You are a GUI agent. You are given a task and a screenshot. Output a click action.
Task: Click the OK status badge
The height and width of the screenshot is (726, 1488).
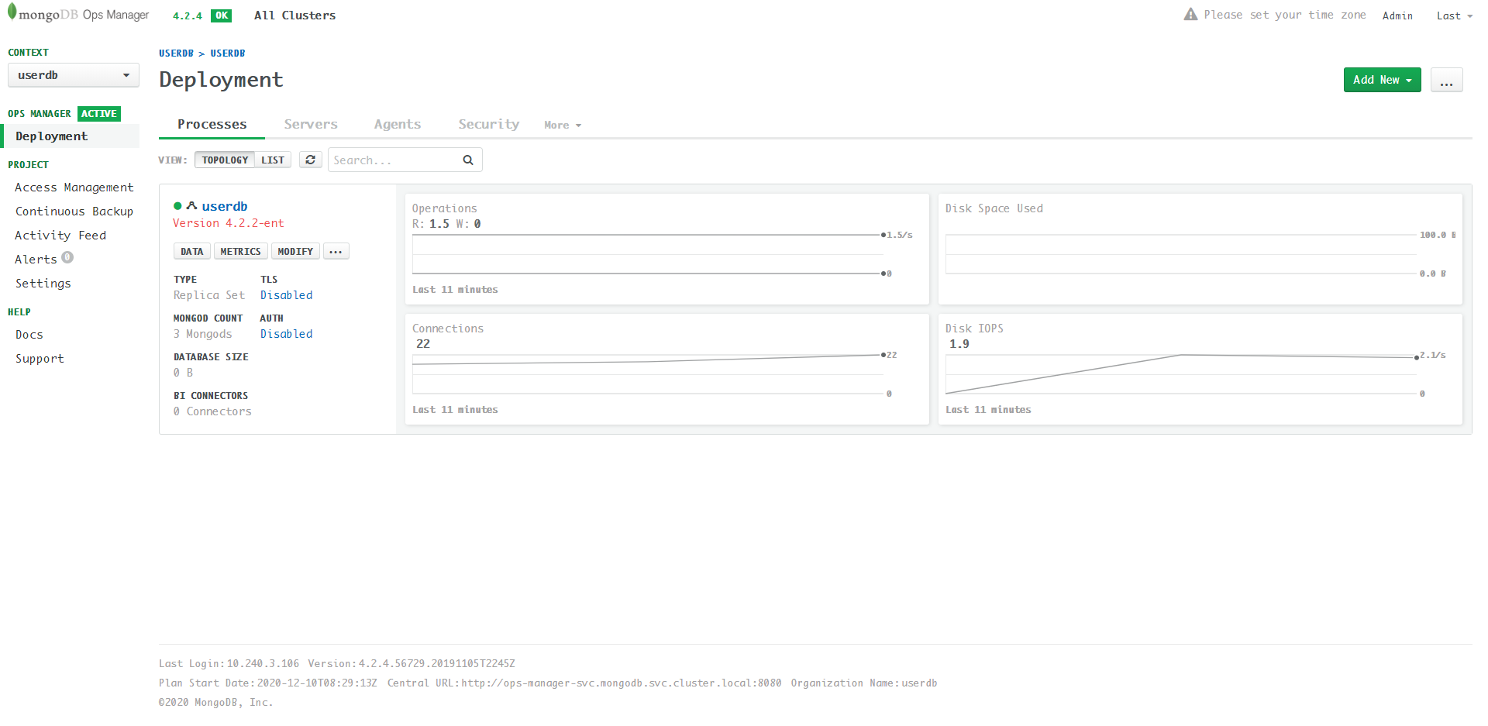222,15
